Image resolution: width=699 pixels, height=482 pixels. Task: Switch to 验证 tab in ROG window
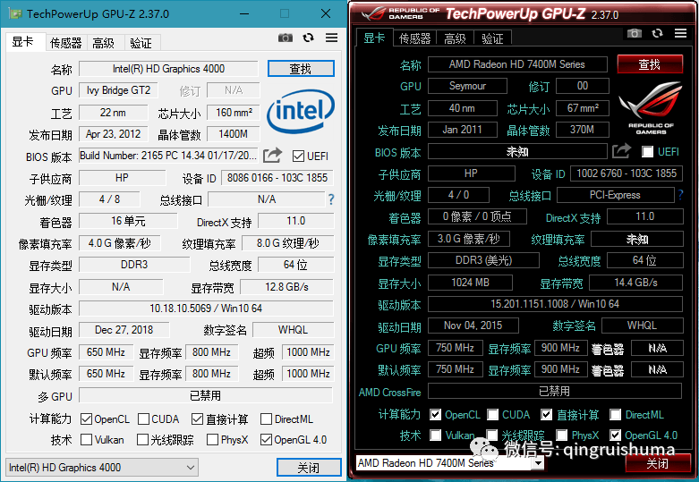[x=492, y=38]
